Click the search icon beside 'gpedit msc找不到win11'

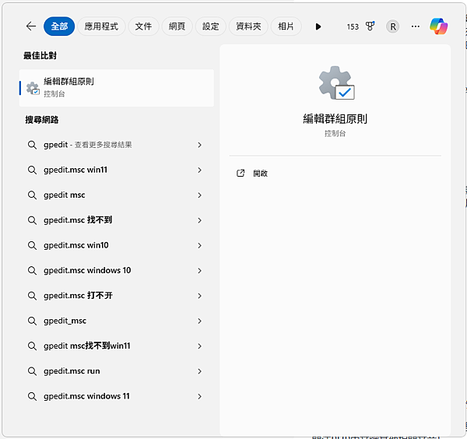pos(32,346)
